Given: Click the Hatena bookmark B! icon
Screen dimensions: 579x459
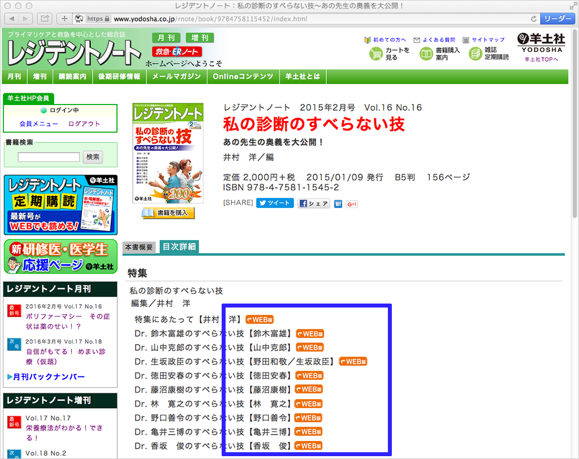Looking at the screenshot, I should tap(338, 203).
